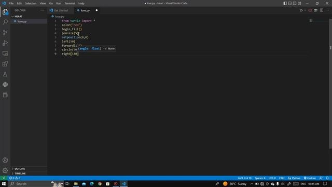This screenshot has height=187, width=332.
Task: Switch to the Get Started tab
Action: click(61, 10)
